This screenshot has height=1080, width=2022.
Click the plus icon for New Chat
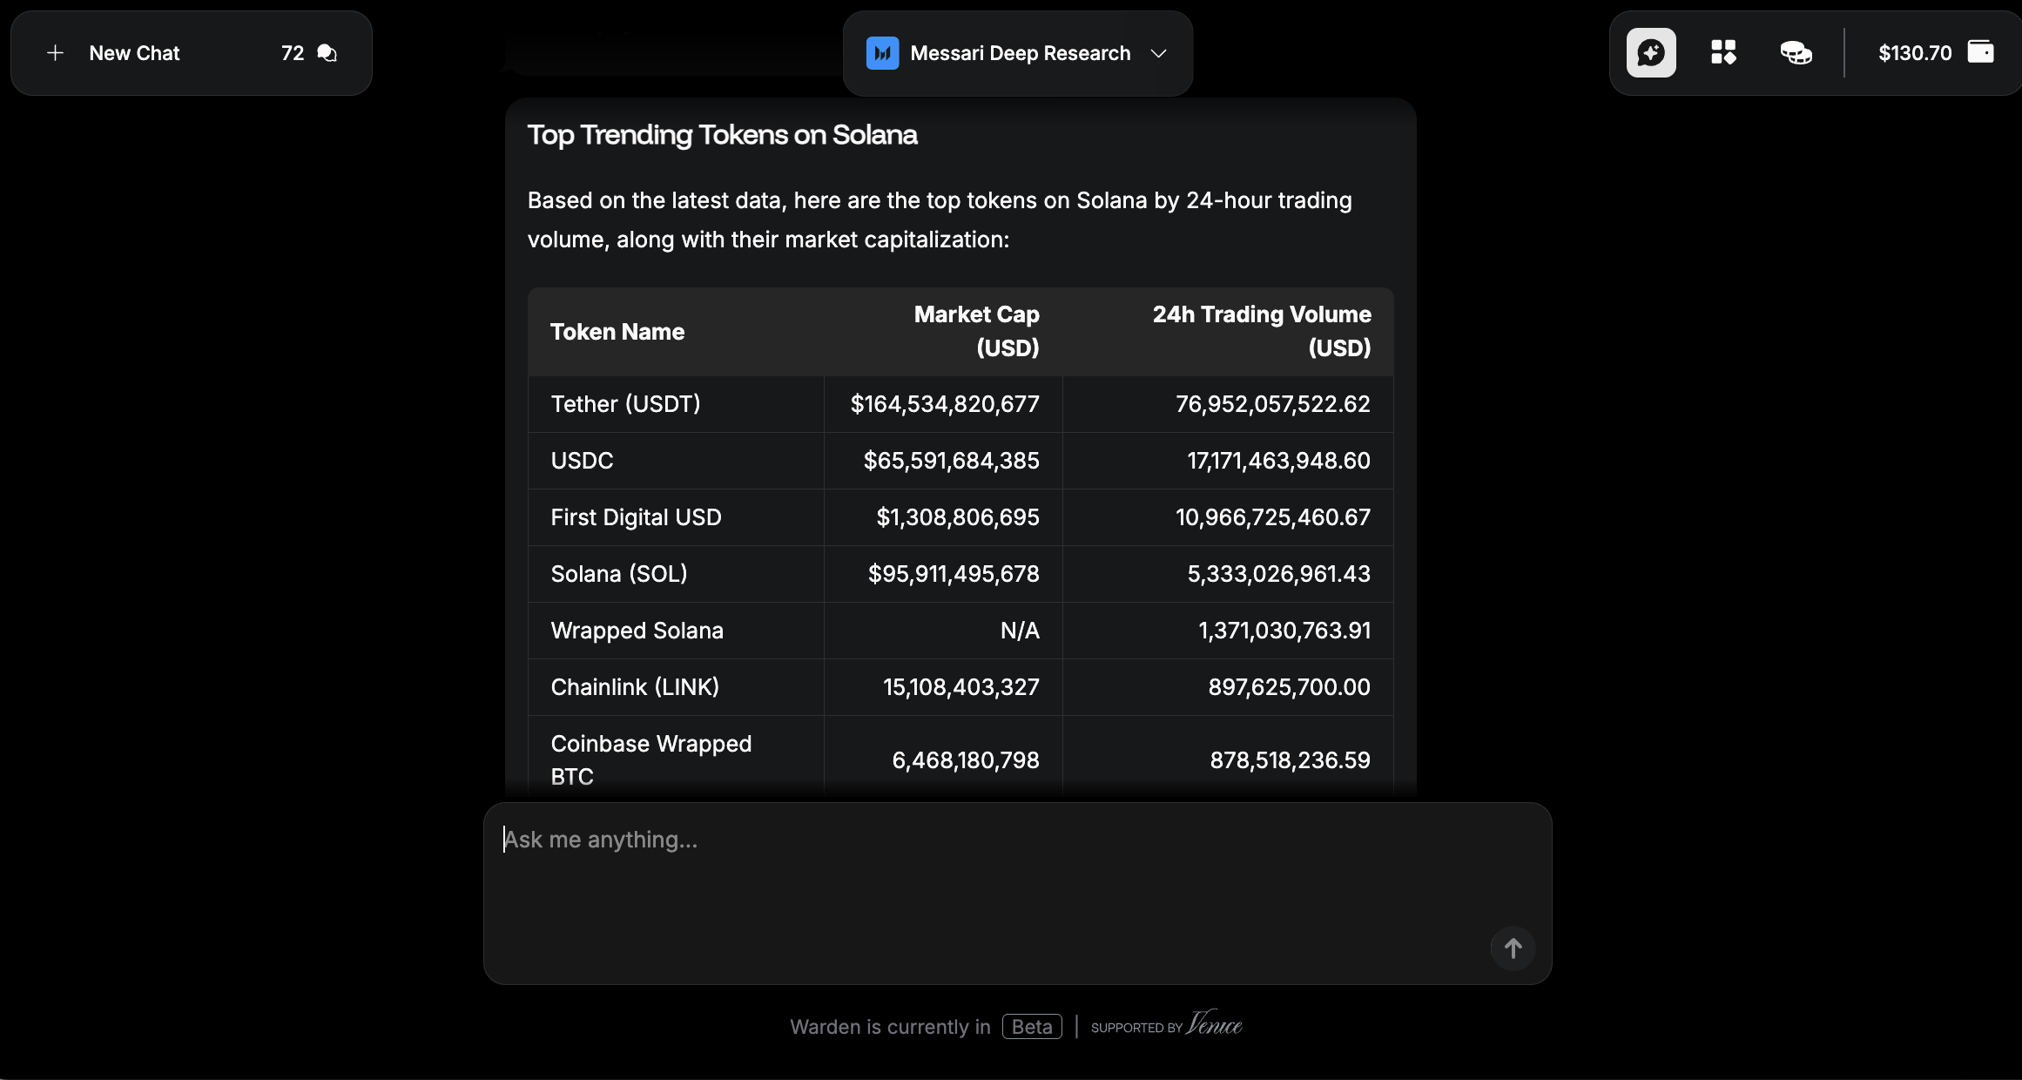coord(55,53)
